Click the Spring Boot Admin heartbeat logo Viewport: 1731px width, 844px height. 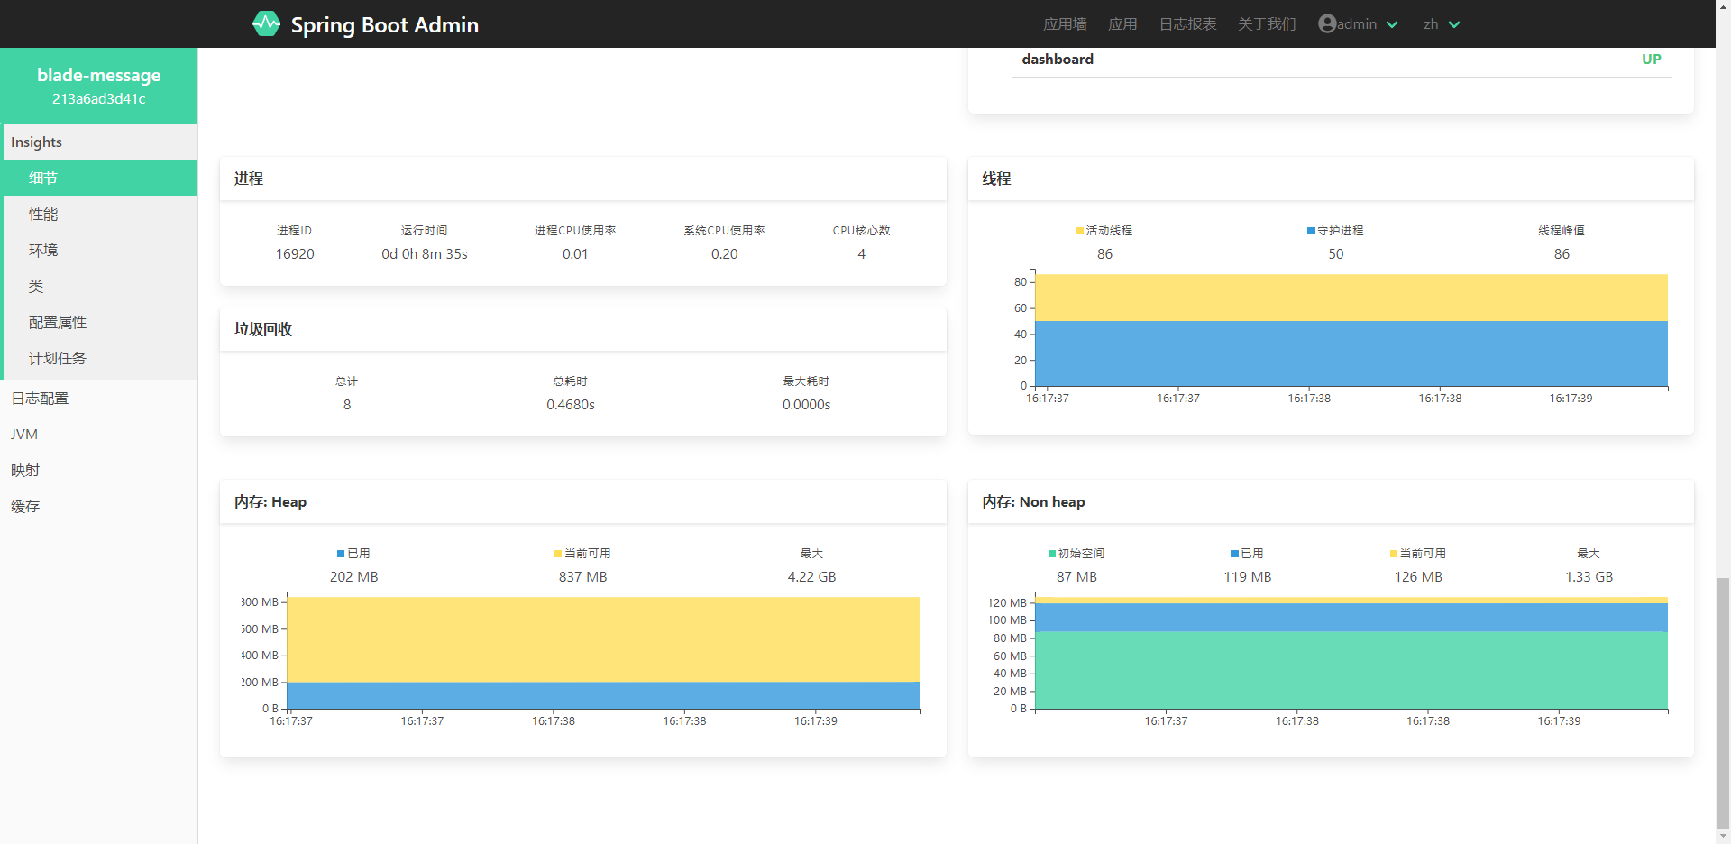pyautogui.click(x=266, y=23)
